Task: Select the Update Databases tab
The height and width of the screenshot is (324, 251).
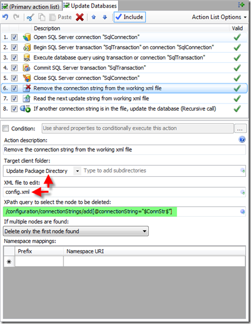Action: click(x=90, y=6)
